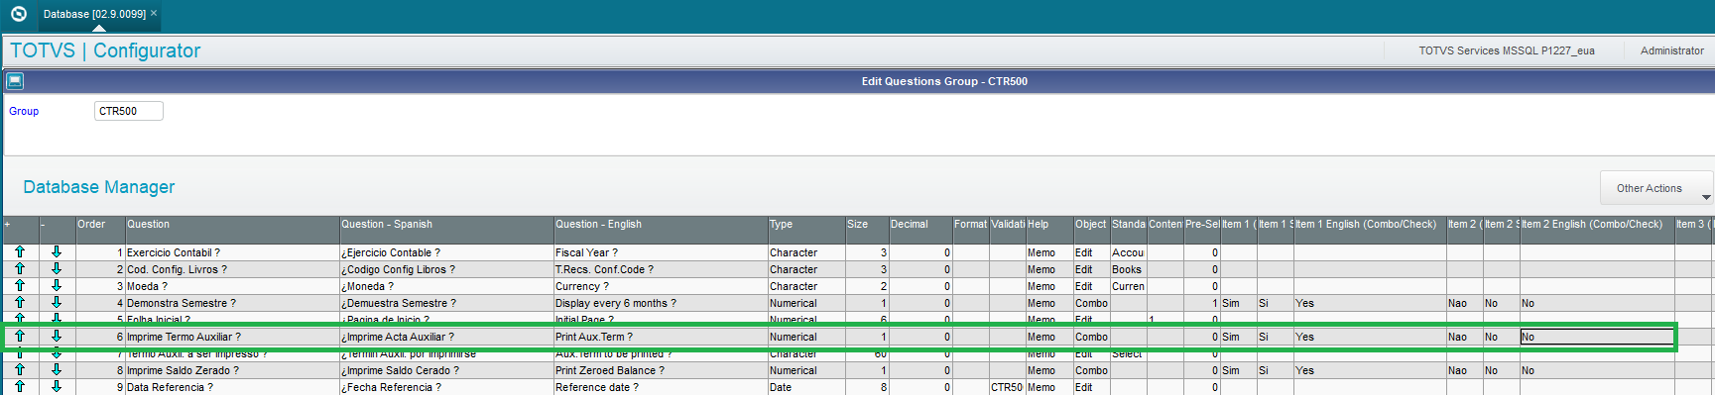The height and width of the screenshot is (395, 1715).
Task: Click the Group input field CTR500
Action: (x=129, y=111)
